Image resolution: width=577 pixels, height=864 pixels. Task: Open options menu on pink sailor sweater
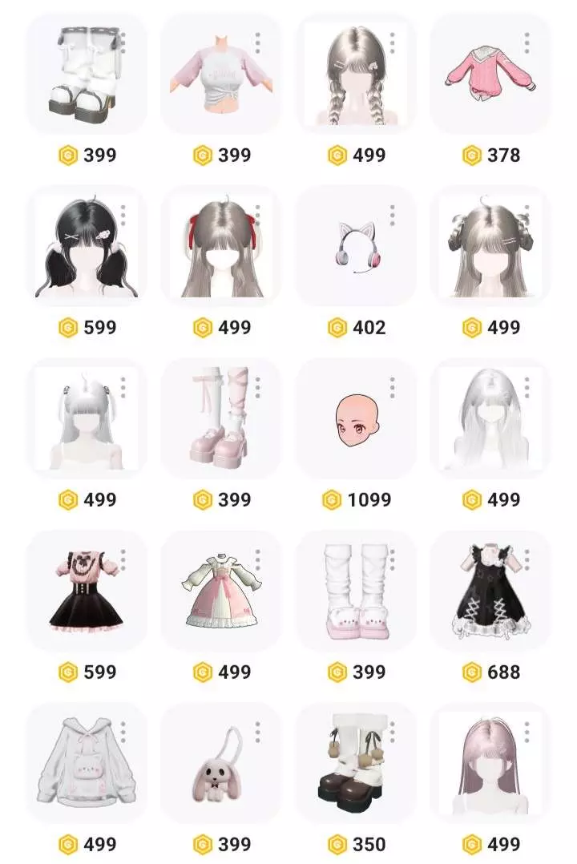(x=527, y=43)
